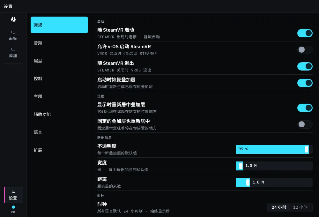The width and height of the screenshot is (319, 217).
Task: Disable the 随 SteamVR 启动 toggle
Action: pyautogui.click(x=305, y=33)
